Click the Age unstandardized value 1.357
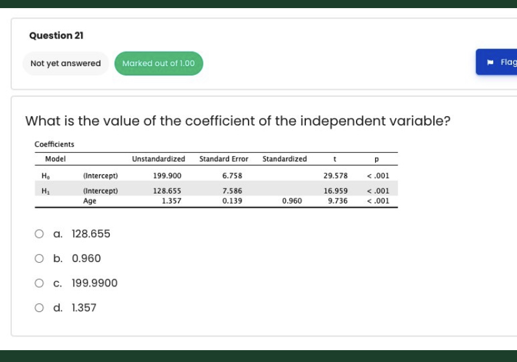This screenshot has height=362, width=517. [x=172, y=201]
